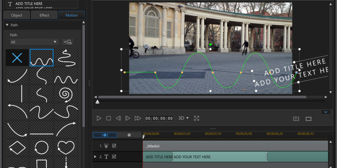Click the path end point handle
337x168 pixels.
coord(297,73)
